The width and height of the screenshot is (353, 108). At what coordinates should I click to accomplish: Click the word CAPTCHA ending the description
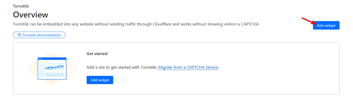[250, 24]
